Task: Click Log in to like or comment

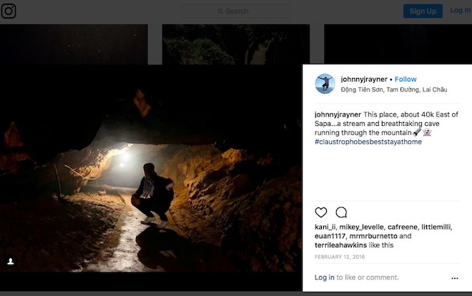Action: [324, 277]
